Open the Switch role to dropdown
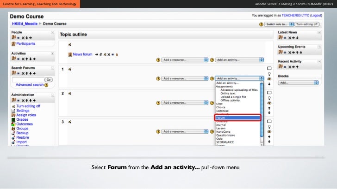The image size is (337, 189). (279, 24)
